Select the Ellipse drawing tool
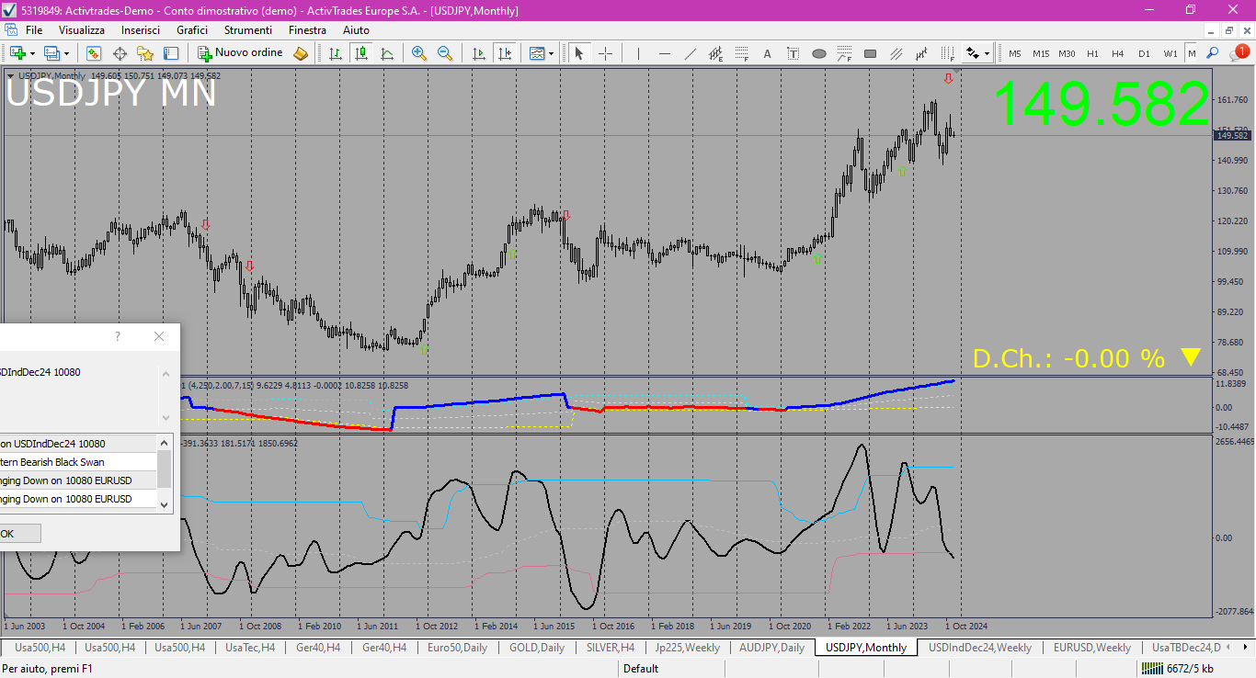 tap(818, 53)
